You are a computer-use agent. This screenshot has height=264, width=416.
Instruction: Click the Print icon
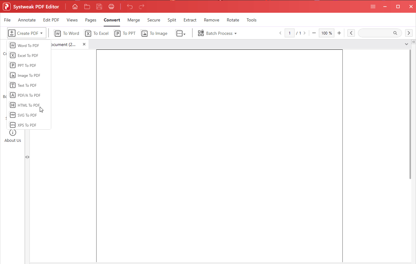111,7
